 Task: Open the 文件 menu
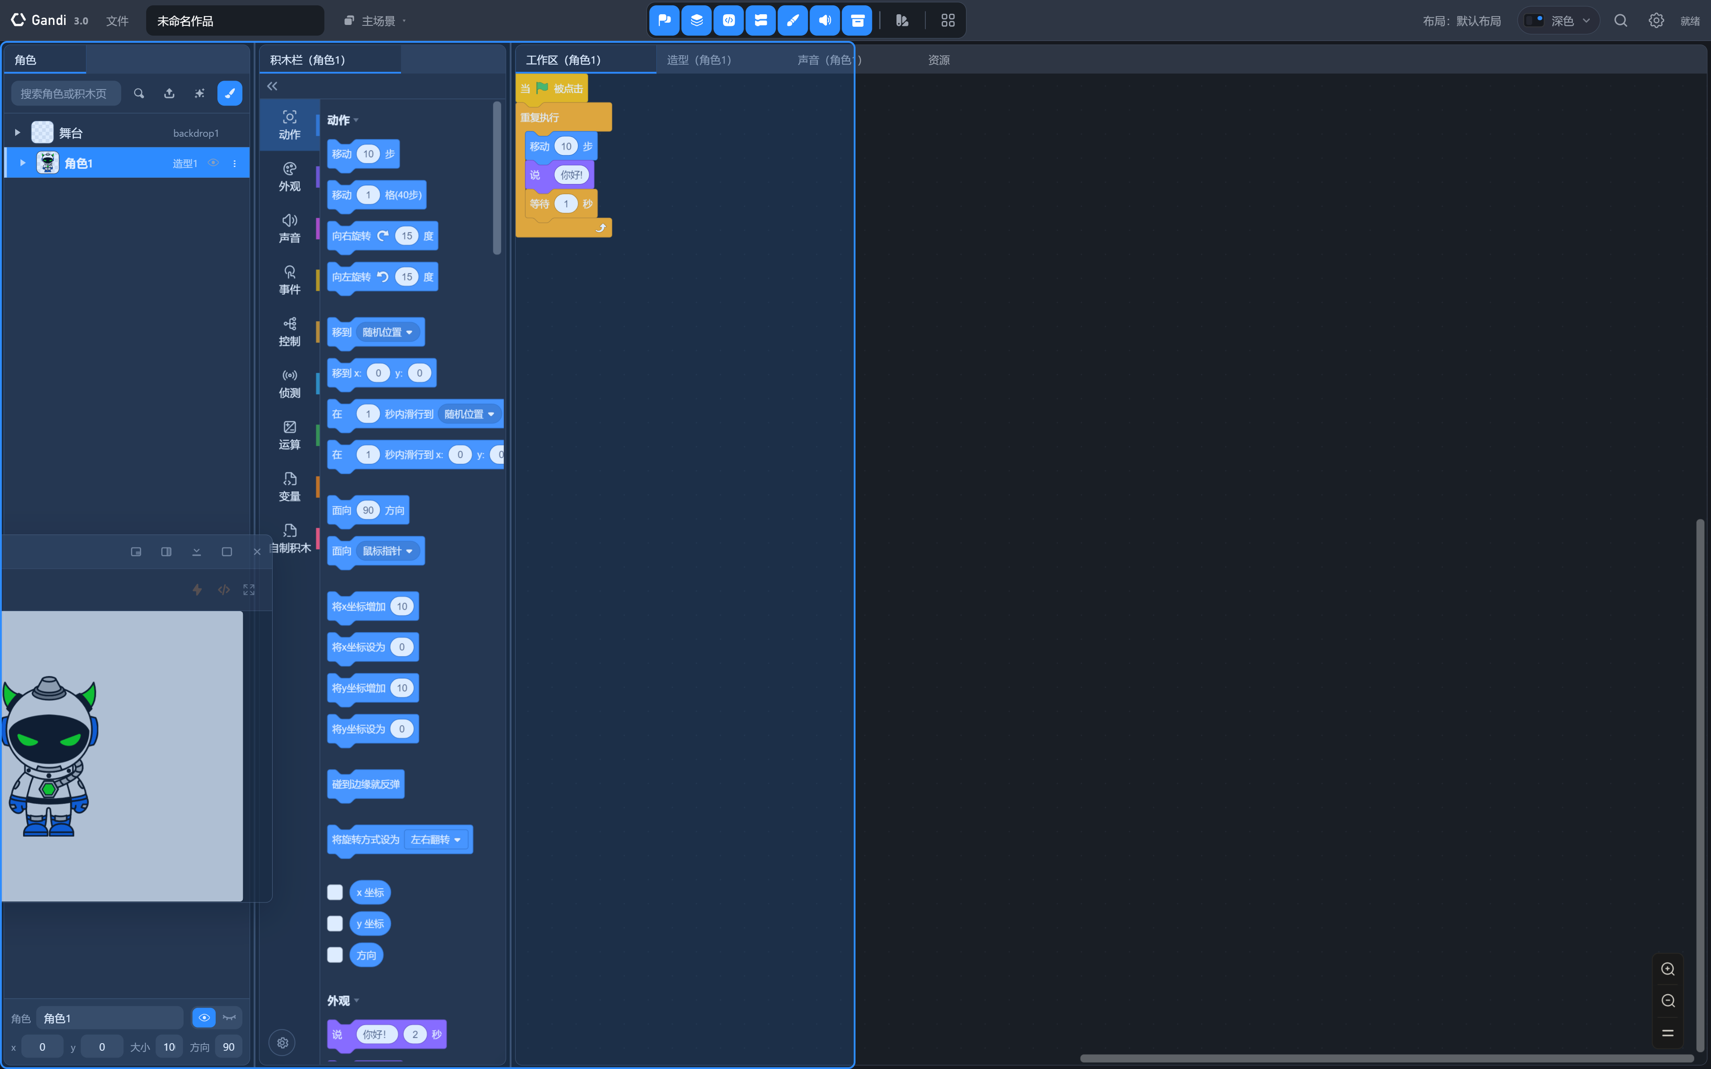pos(117,20)
